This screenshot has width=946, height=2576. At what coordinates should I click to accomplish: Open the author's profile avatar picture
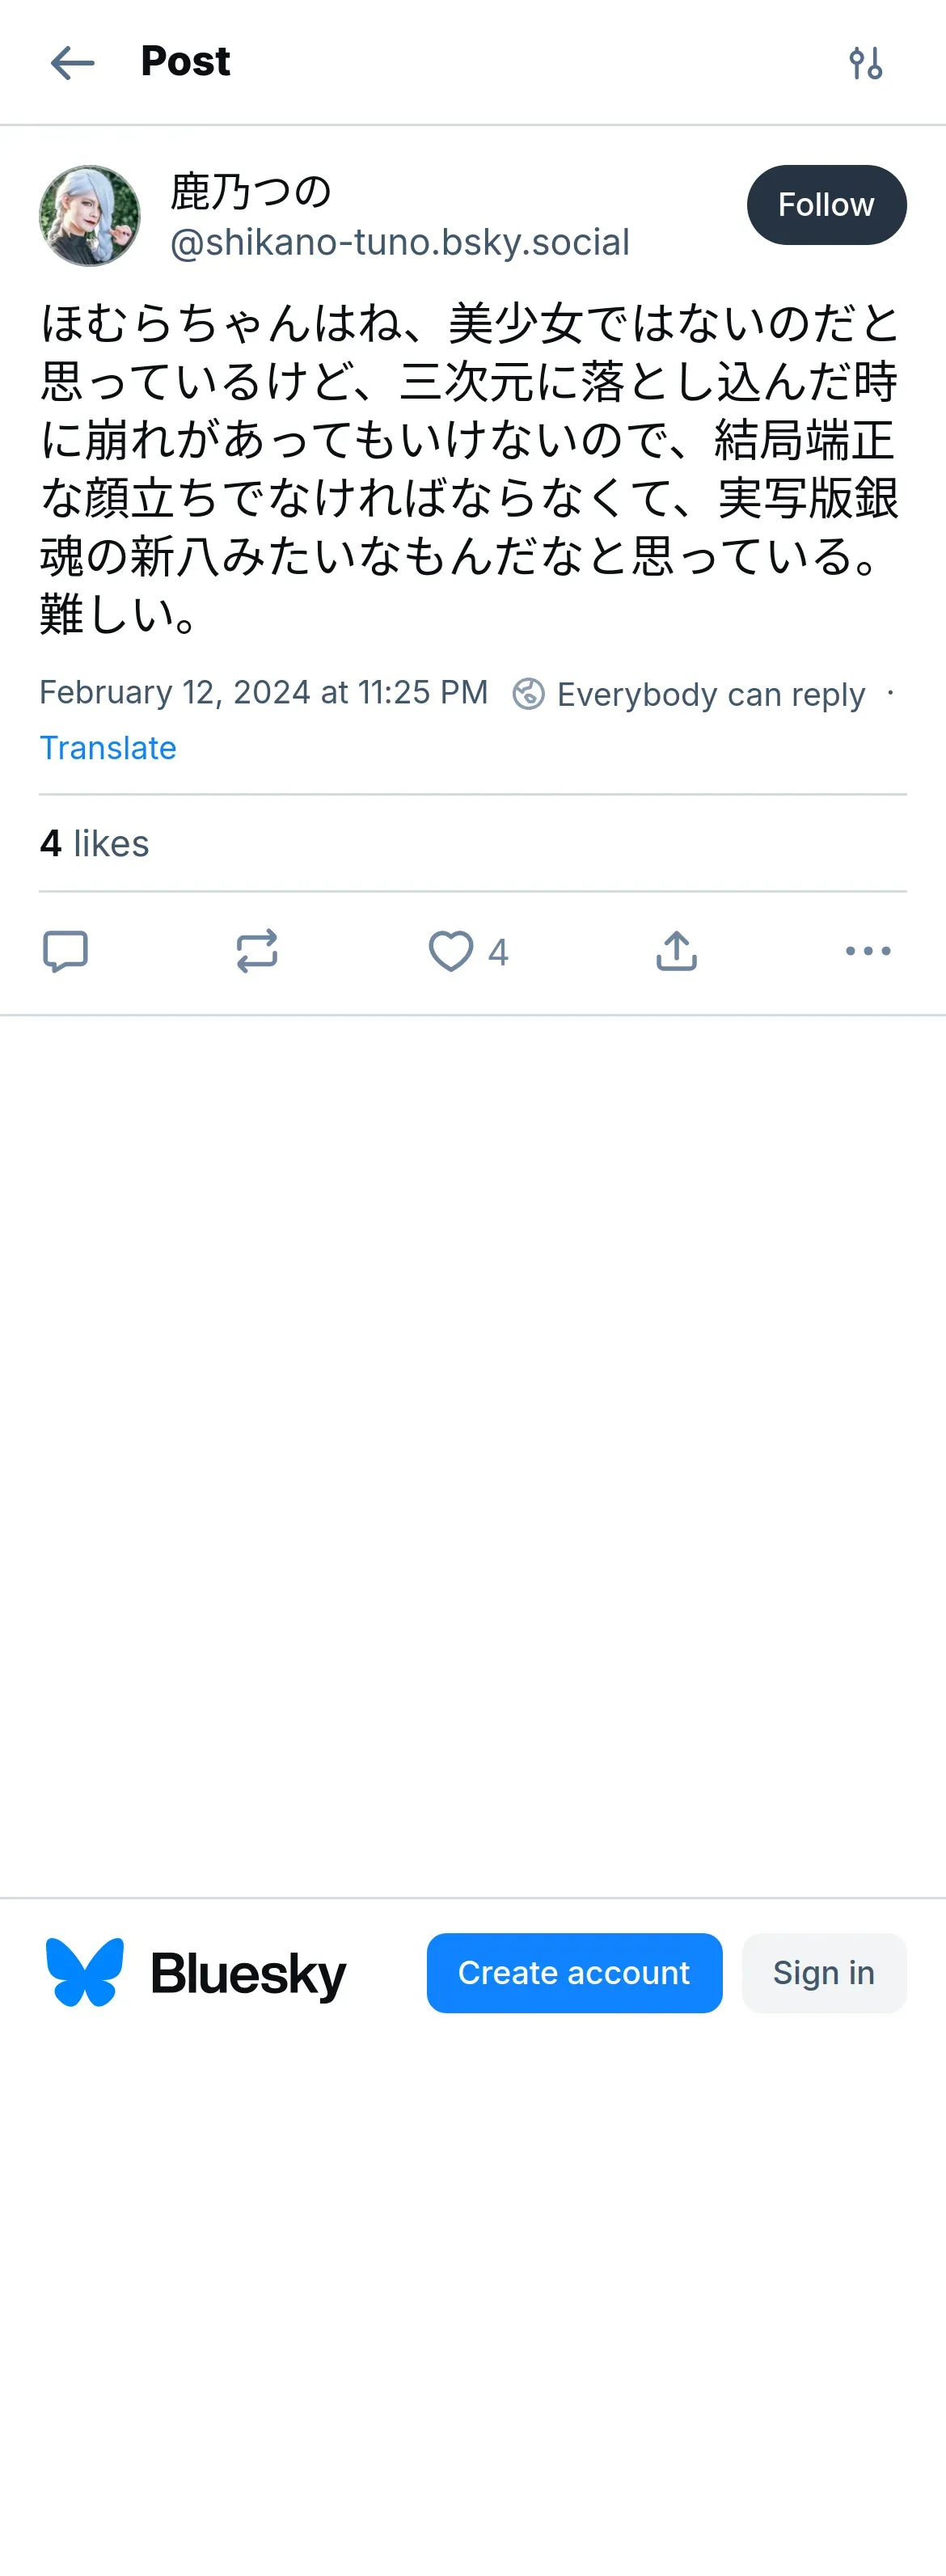[90, 216]
